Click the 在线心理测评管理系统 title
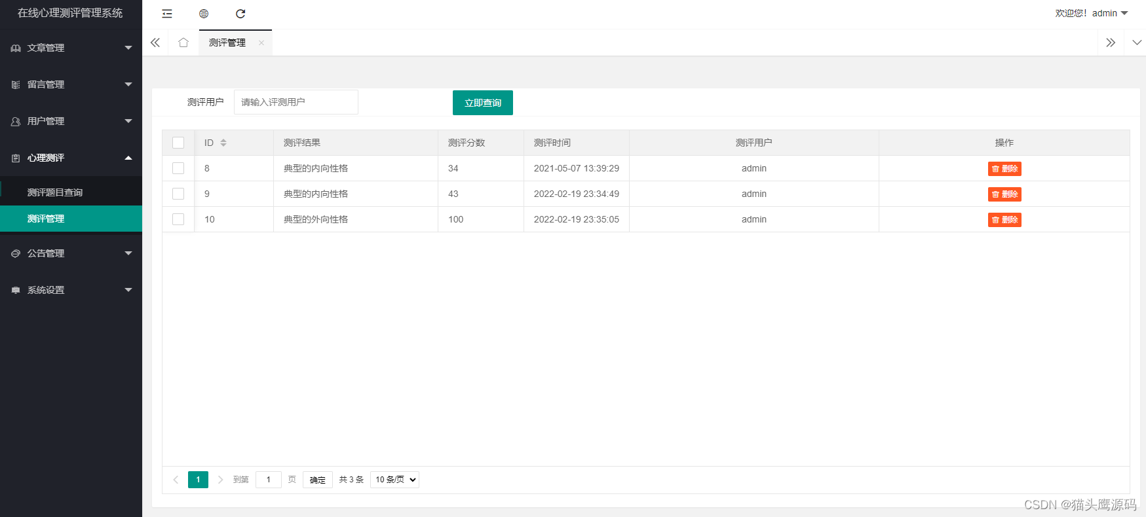The image size is (1146, 517). coord(70,13)
